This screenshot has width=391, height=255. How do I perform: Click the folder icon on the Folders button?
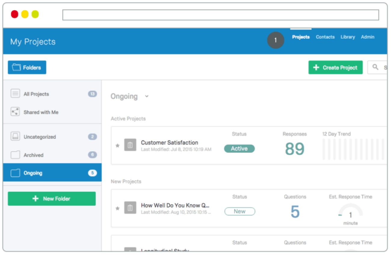pos(17,67)
